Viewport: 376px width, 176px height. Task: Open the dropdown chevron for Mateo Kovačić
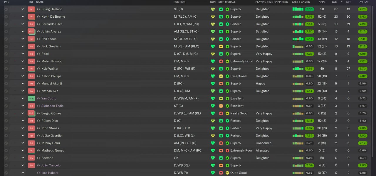[x=23, y=61]
